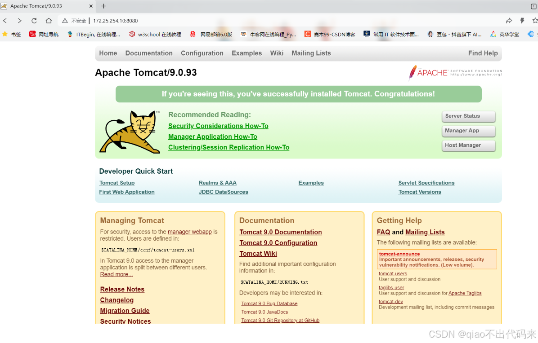
Task: Click the Tomcat cat logo image
Action: [130, 132]
